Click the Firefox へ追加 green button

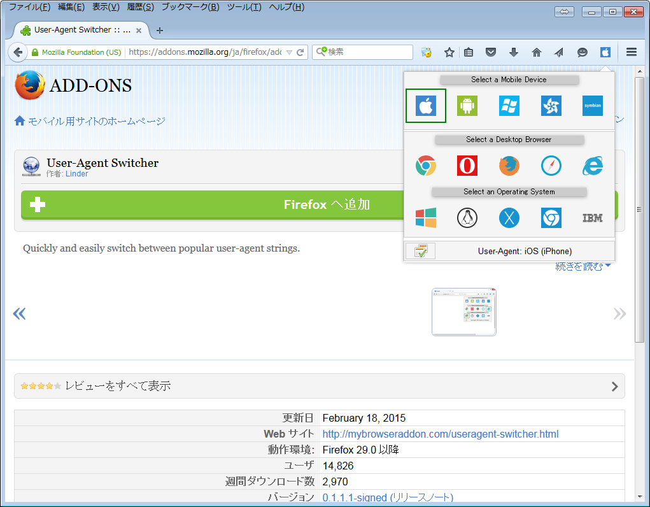pyautogui.click(x=319, y=204)
